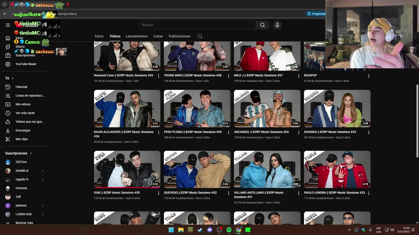Start voice search with the microphone icon
Screen dimensions: 419x235
pyautogui.click(x=277, y=25)
